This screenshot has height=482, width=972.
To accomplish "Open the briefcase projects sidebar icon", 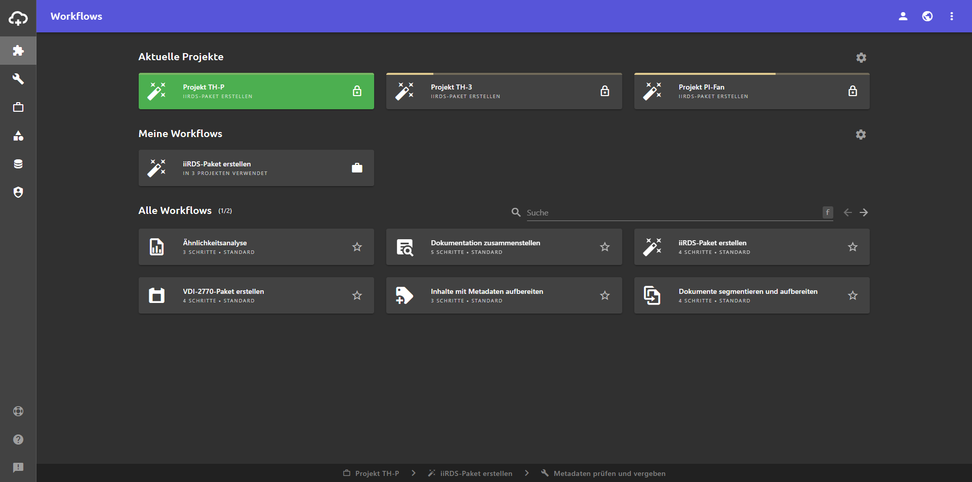I will pyautogui.click(x=18, y=107).
